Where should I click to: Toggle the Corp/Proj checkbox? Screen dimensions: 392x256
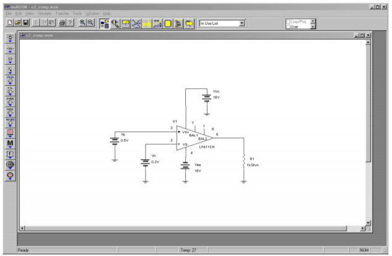288,20
